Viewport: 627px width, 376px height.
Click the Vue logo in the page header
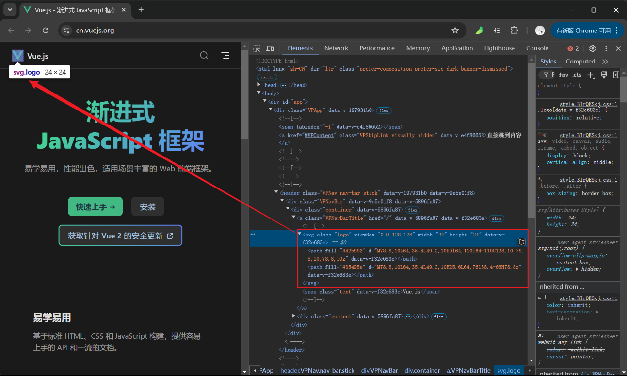[18, 56]
